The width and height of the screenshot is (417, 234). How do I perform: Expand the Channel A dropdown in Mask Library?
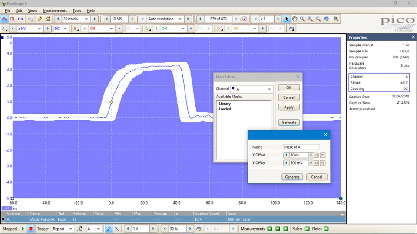(269, 89)
